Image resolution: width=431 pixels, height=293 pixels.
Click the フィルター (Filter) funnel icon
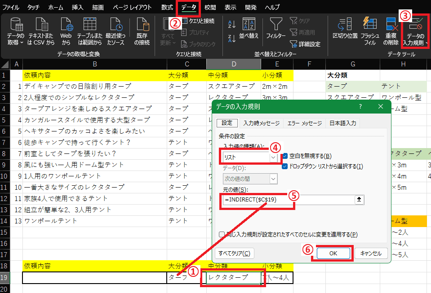tap(275, 25)
